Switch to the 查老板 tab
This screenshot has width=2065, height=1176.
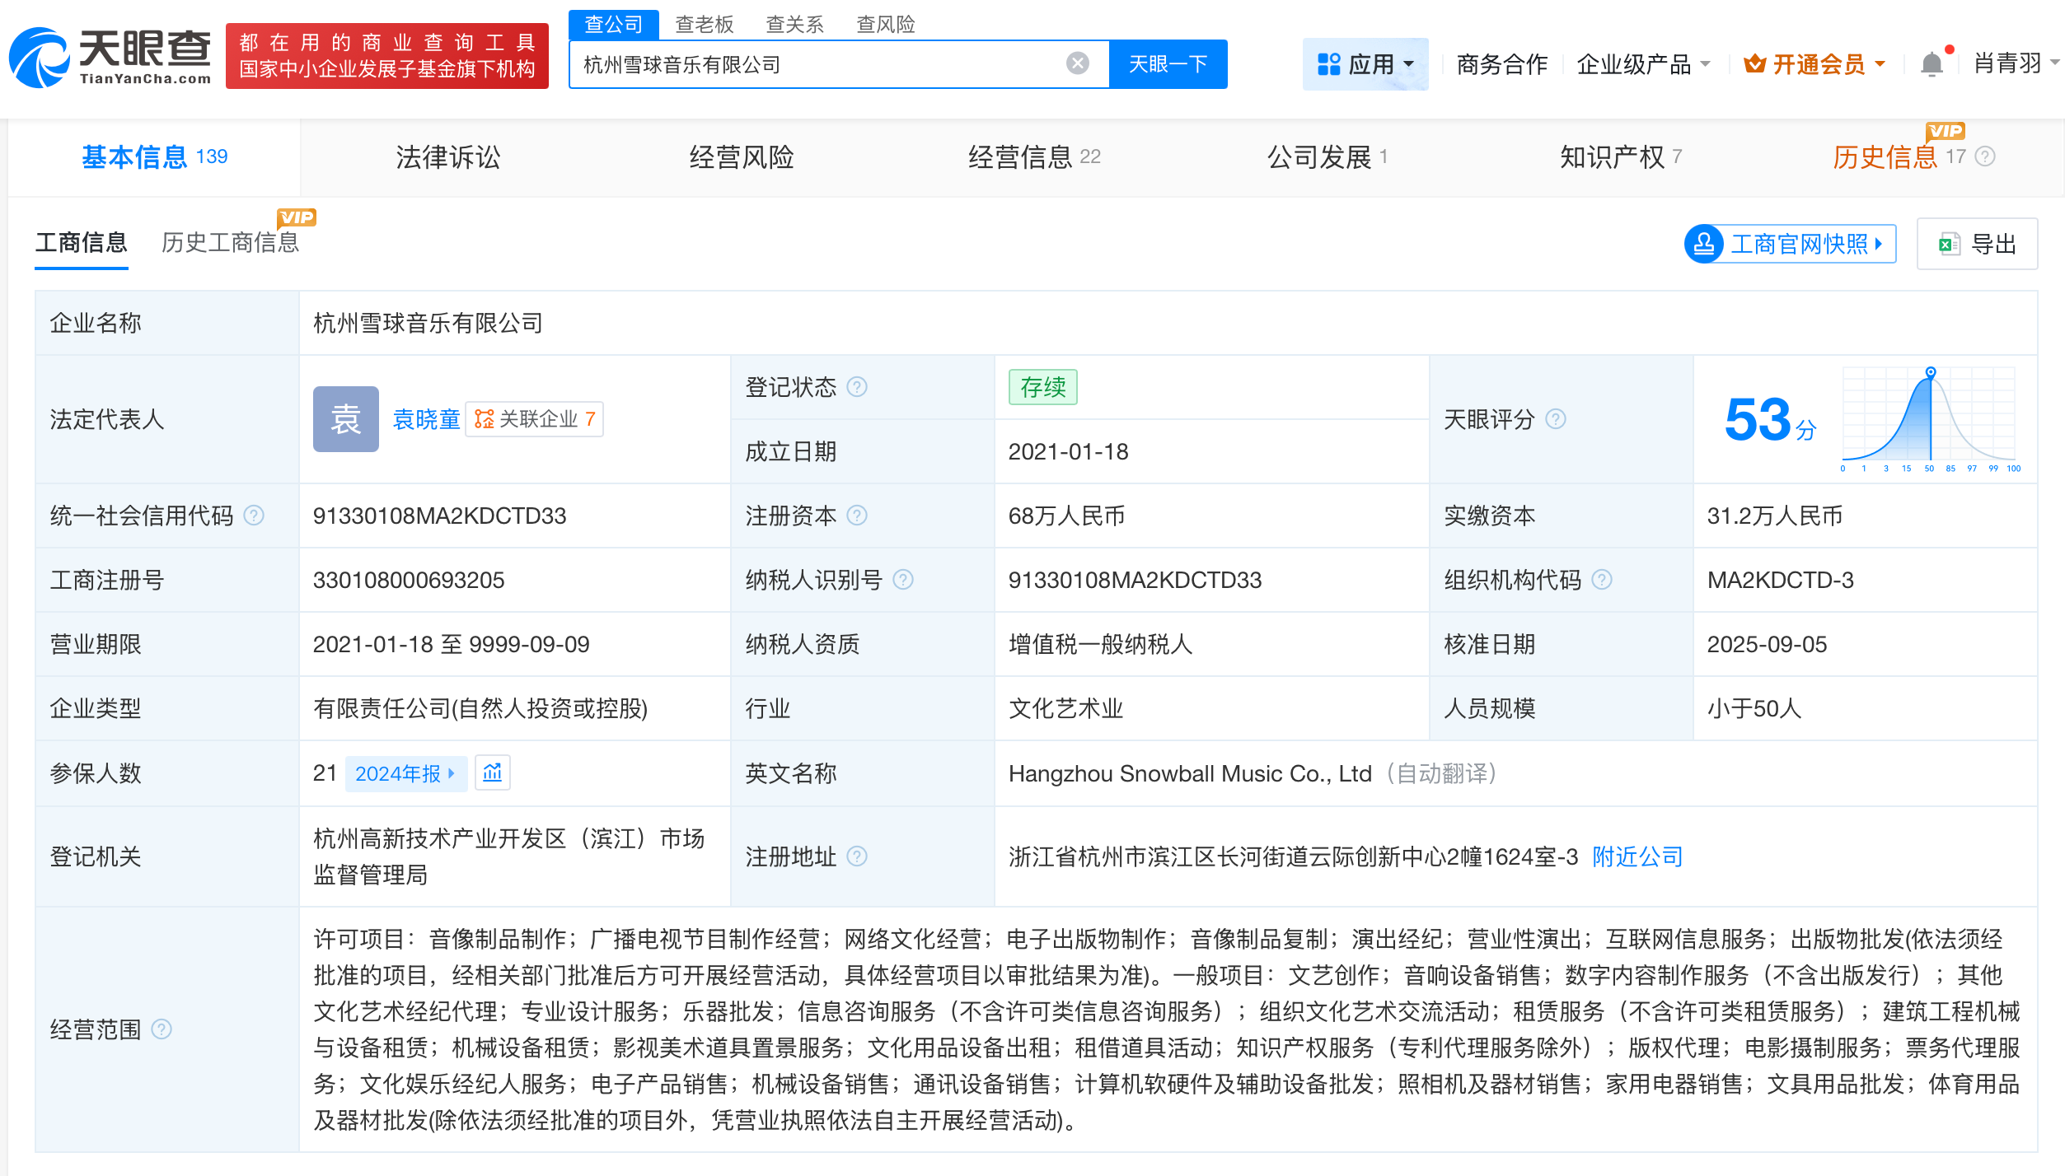[x=705, y=24]
